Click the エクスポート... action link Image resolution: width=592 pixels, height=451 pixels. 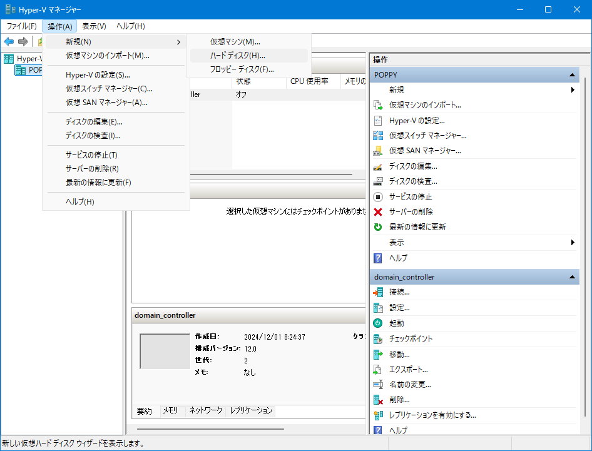tap(409, 370)
